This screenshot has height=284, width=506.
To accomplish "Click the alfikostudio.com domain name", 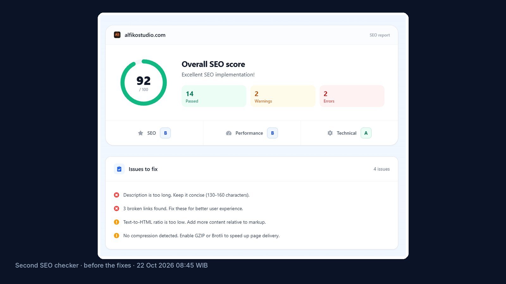I will [x=145, y=35].
